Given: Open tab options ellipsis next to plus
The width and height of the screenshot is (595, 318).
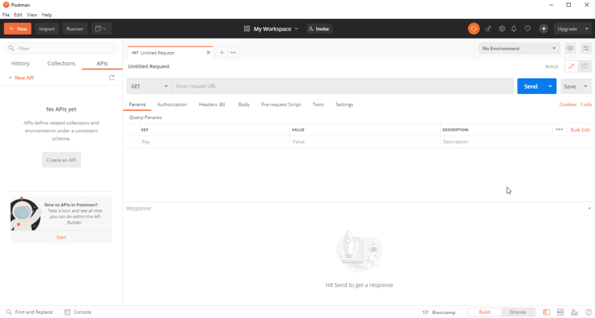Looking at the screenshot, I should pos(233,53).
